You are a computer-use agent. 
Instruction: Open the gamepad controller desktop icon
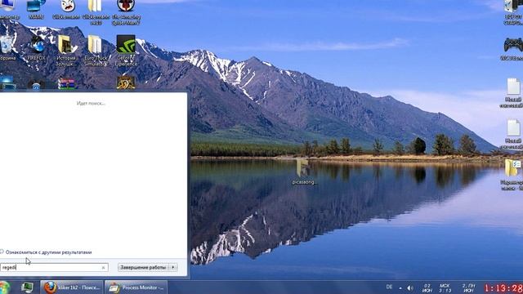[513, 49]
